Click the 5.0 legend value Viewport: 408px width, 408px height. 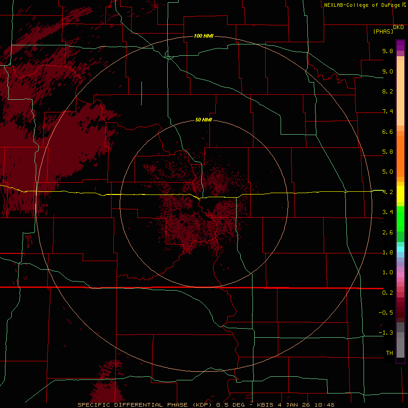[388, 172]
